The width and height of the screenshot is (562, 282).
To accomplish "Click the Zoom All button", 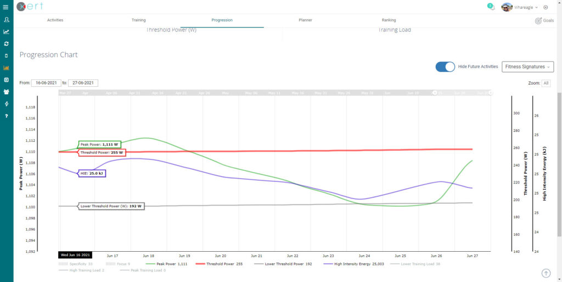I will [x=546, y=83].
